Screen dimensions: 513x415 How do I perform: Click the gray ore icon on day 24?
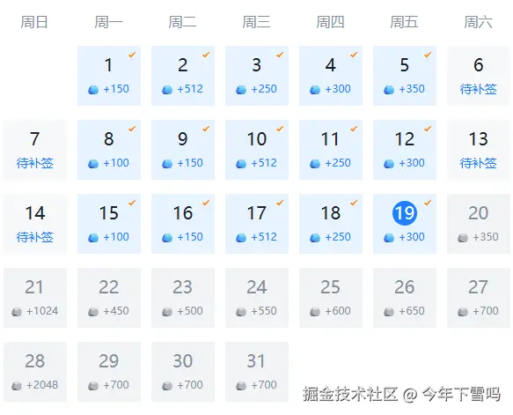click(x=241, y=312)
